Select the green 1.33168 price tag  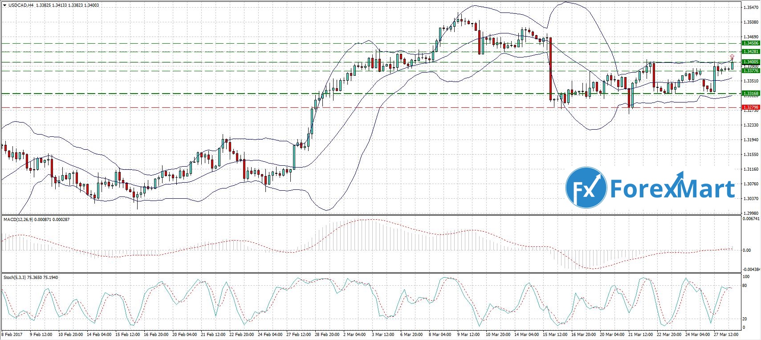tap(750, 94)
